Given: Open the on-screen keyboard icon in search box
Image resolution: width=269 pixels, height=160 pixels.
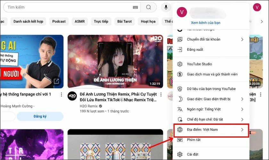Looking at the screenshot, I should (135, 7).
